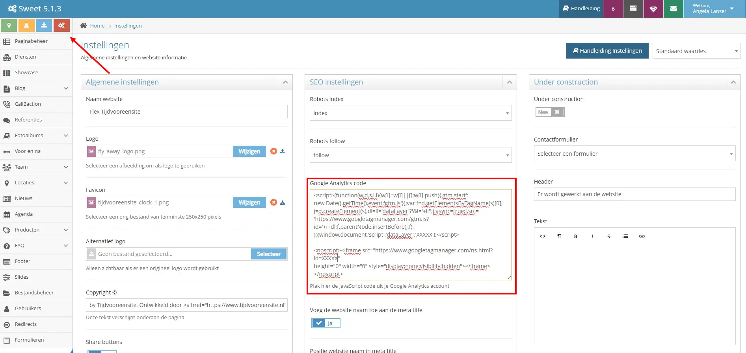Open Slides in the sidebar
The width and height of the screenshot is (746, 353).
tap(36, 277)
